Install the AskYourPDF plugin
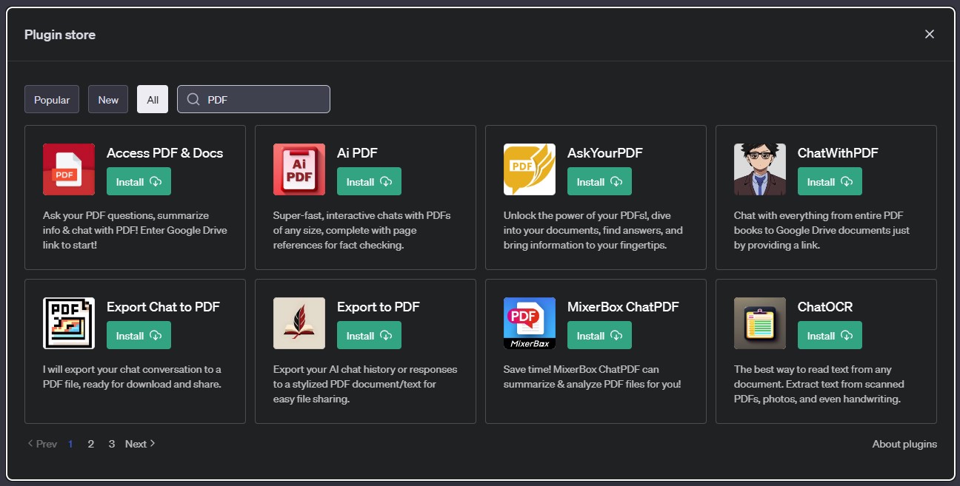Screen dimensions: 960x486 point(599,182)
